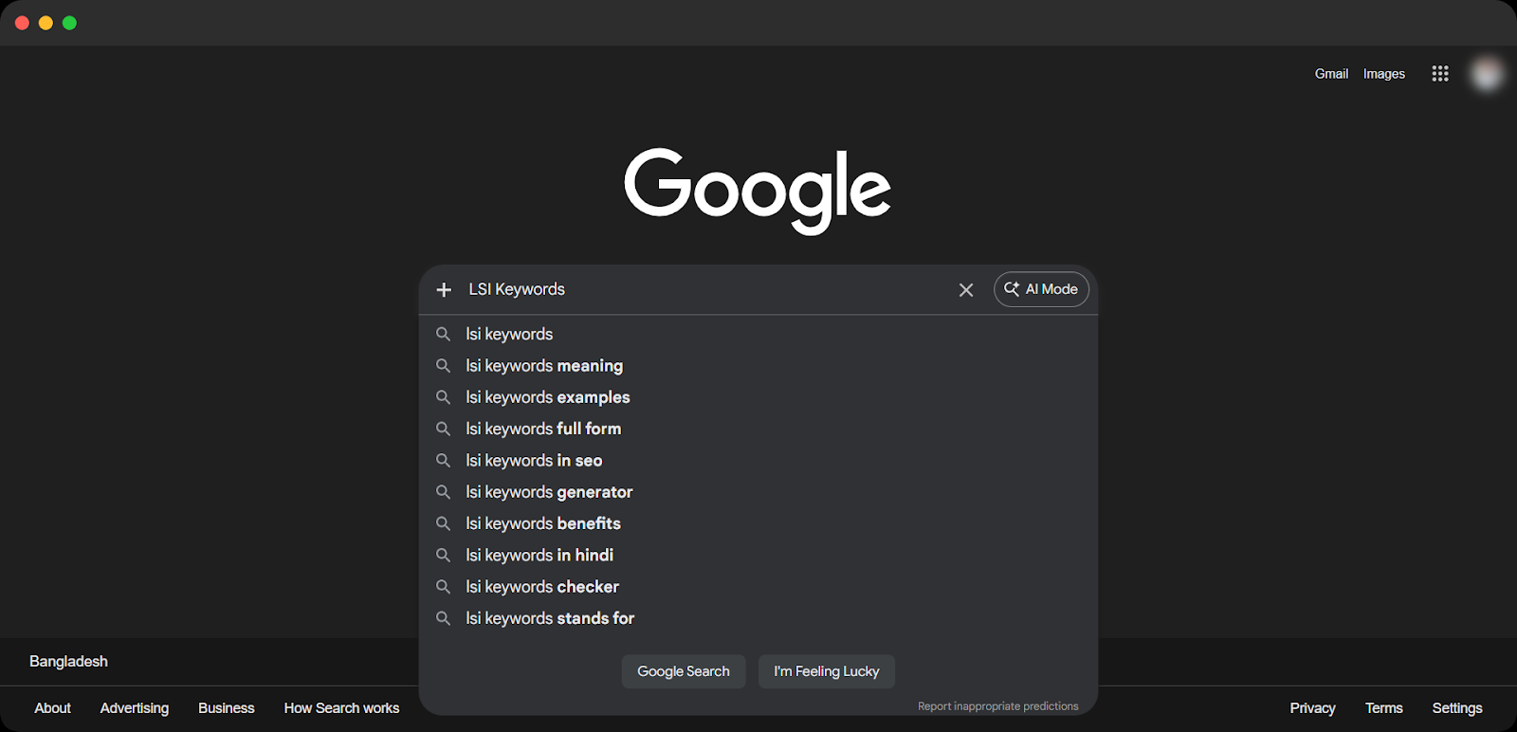Click magnifier icon beside 'lsi keywords meaning'

tap(443, 366)
